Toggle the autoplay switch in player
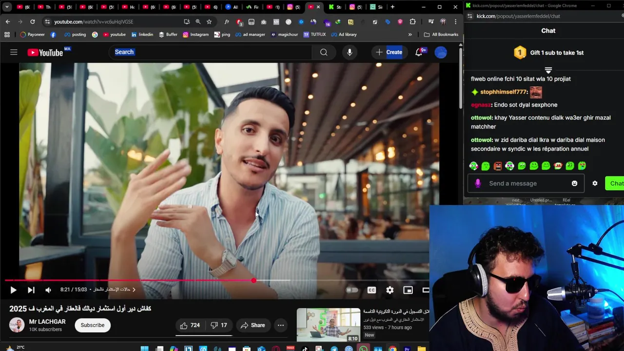This screenshot has height=351, width=624. coord(352,290)
